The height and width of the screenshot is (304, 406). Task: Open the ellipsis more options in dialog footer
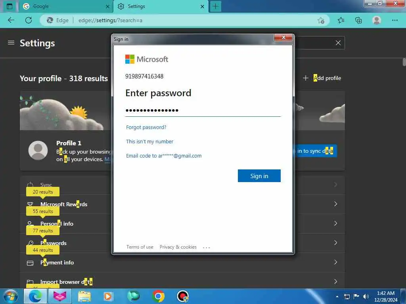tap(206, 247)
